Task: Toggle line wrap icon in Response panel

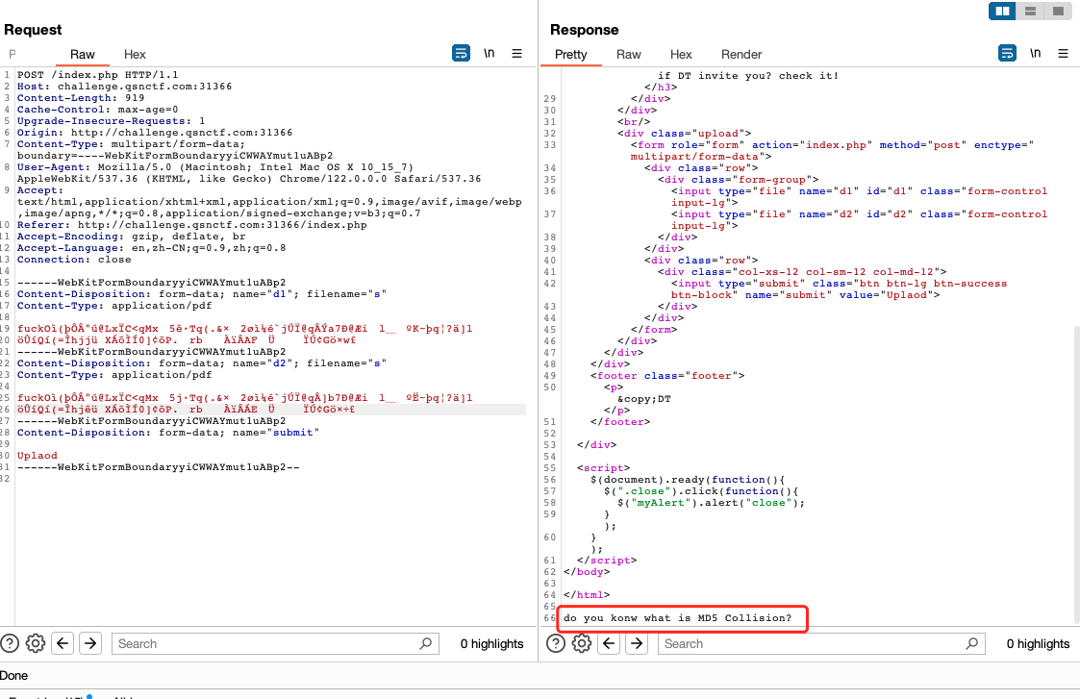Action: (x=1007, y=54)
